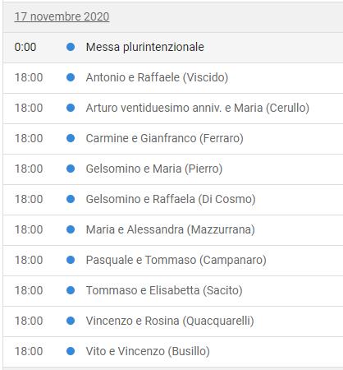Click blue dot beside Gelsomino e Maria (Pierro)
This screenshot has height=370, width=343.
(x=71, y=169)
